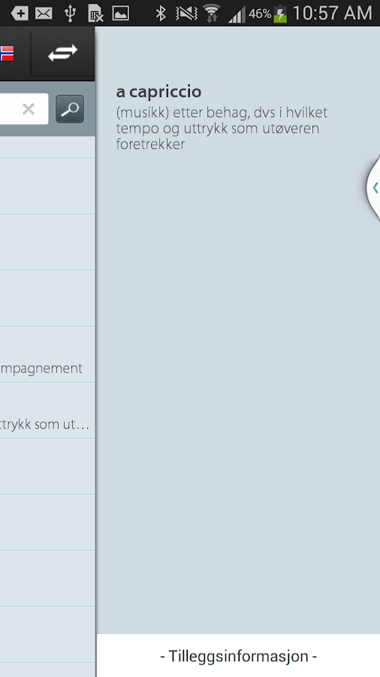The width and height of the screenshot is (380, 677).
Task: Tap the Wi-Fi status icon
Action: (211, 14)
